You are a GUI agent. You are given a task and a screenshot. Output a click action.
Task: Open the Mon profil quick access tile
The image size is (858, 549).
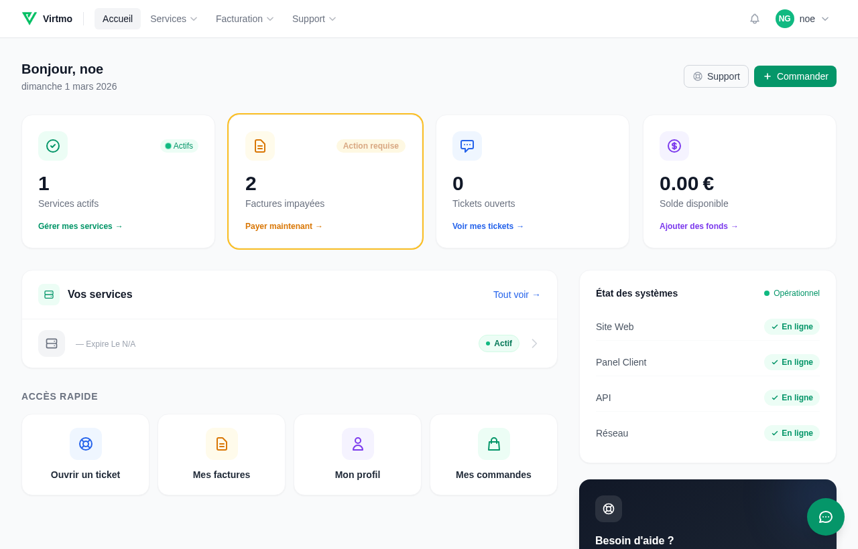pyautogui.click(x=357, y=455)
